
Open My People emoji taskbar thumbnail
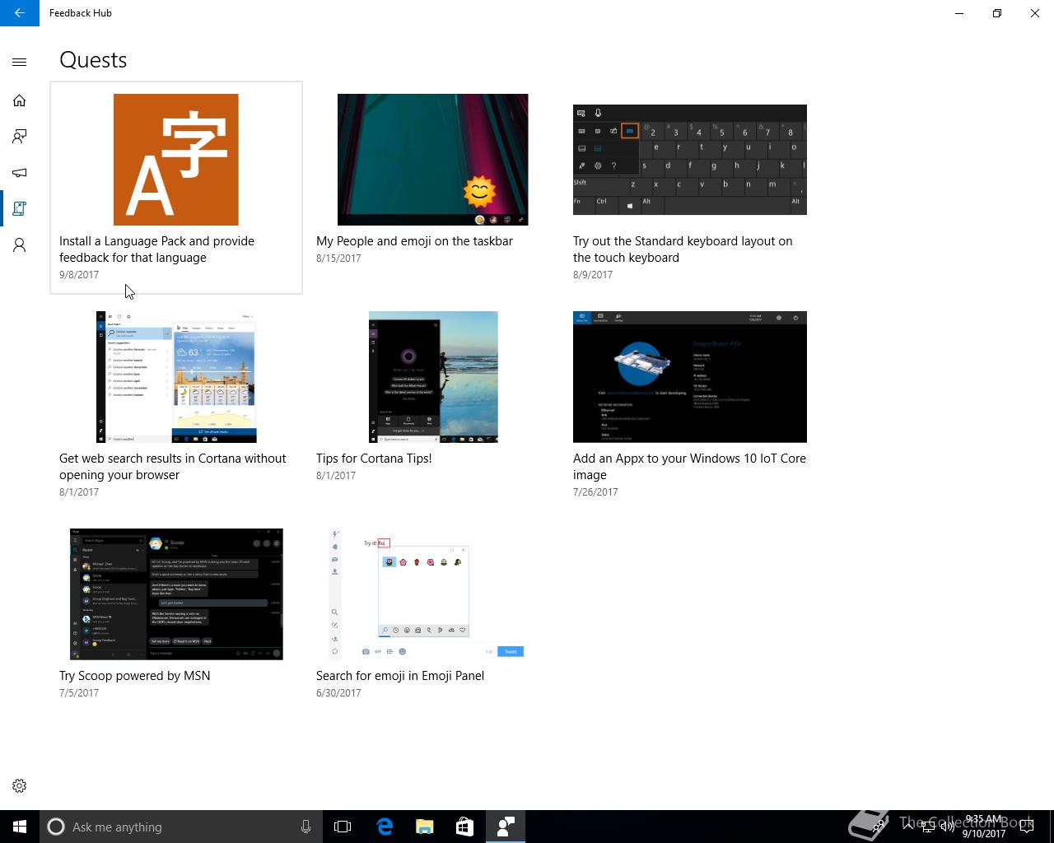point(433,160)
